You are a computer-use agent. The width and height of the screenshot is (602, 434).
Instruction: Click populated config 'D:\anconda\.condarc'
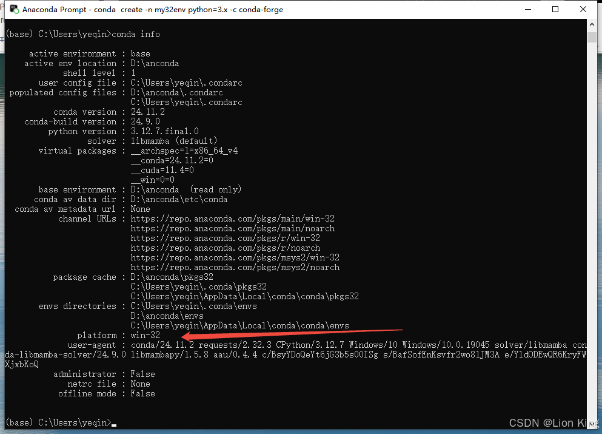pos(176,93)
